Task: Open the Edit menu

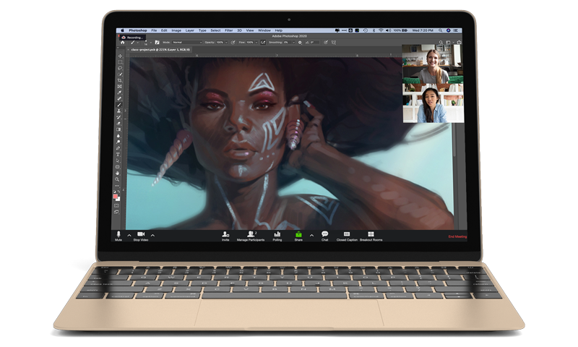Action: click(164, 30)
